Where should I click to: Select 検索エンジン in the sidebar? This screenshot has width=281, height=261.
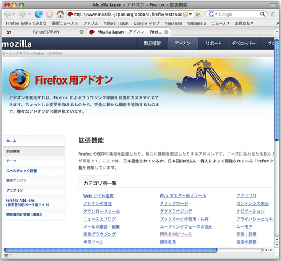pos(16,180)
